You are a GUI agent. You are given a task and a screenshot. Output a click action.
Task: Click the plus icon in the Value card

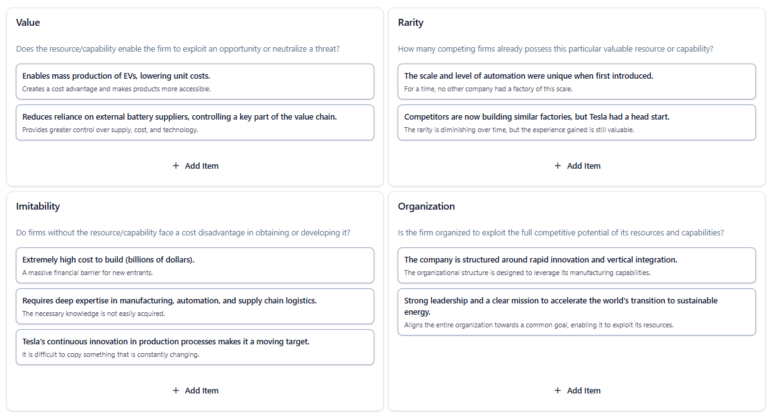(176, 166)
